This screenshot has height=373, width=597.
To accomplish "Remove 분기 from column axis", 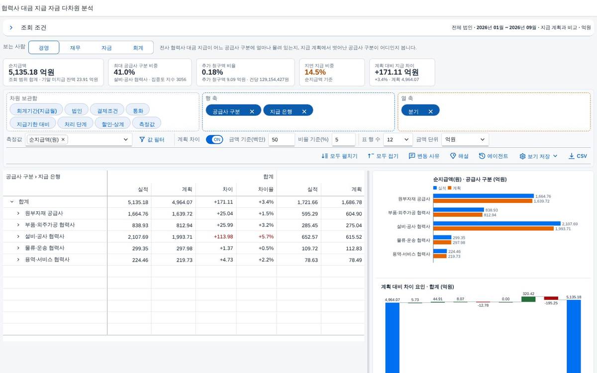I will pos(430,111).
